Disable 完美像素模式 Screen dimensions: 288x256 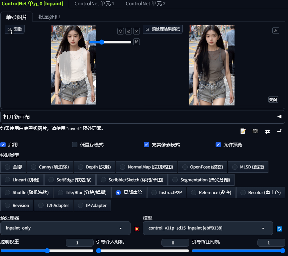click(146, 145)
